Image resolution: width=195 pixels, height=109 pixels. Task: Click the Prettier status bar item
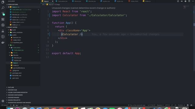181,105
